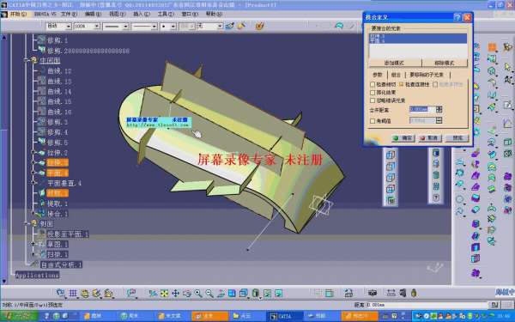This screenshot has height=322, width=515.
Task: Select 接合.1 in the tree
Action: coord(58,214)
